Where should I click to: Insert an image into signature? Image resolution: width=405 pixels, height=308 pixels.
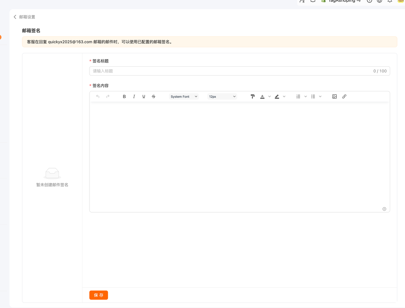coord(334,96)
